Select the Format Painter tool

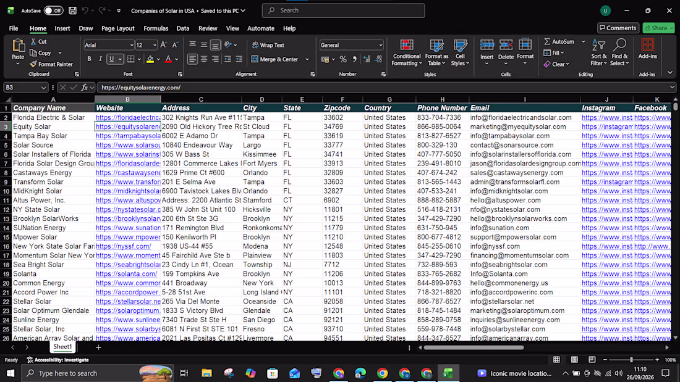[51, 64]
